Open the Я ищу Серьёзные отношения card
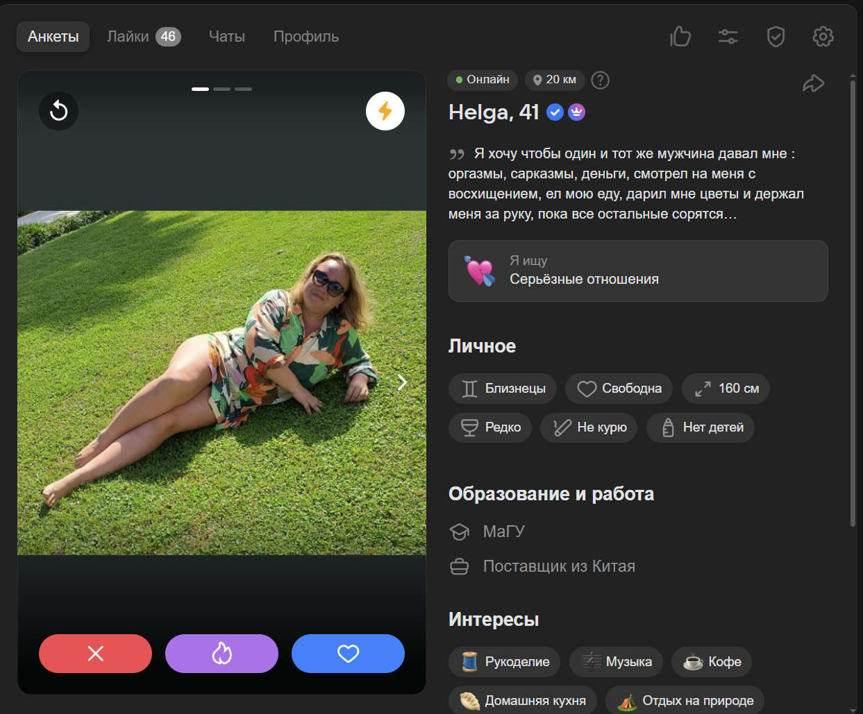Viewport: 863px width, 714px height. (x=638, y=271)
